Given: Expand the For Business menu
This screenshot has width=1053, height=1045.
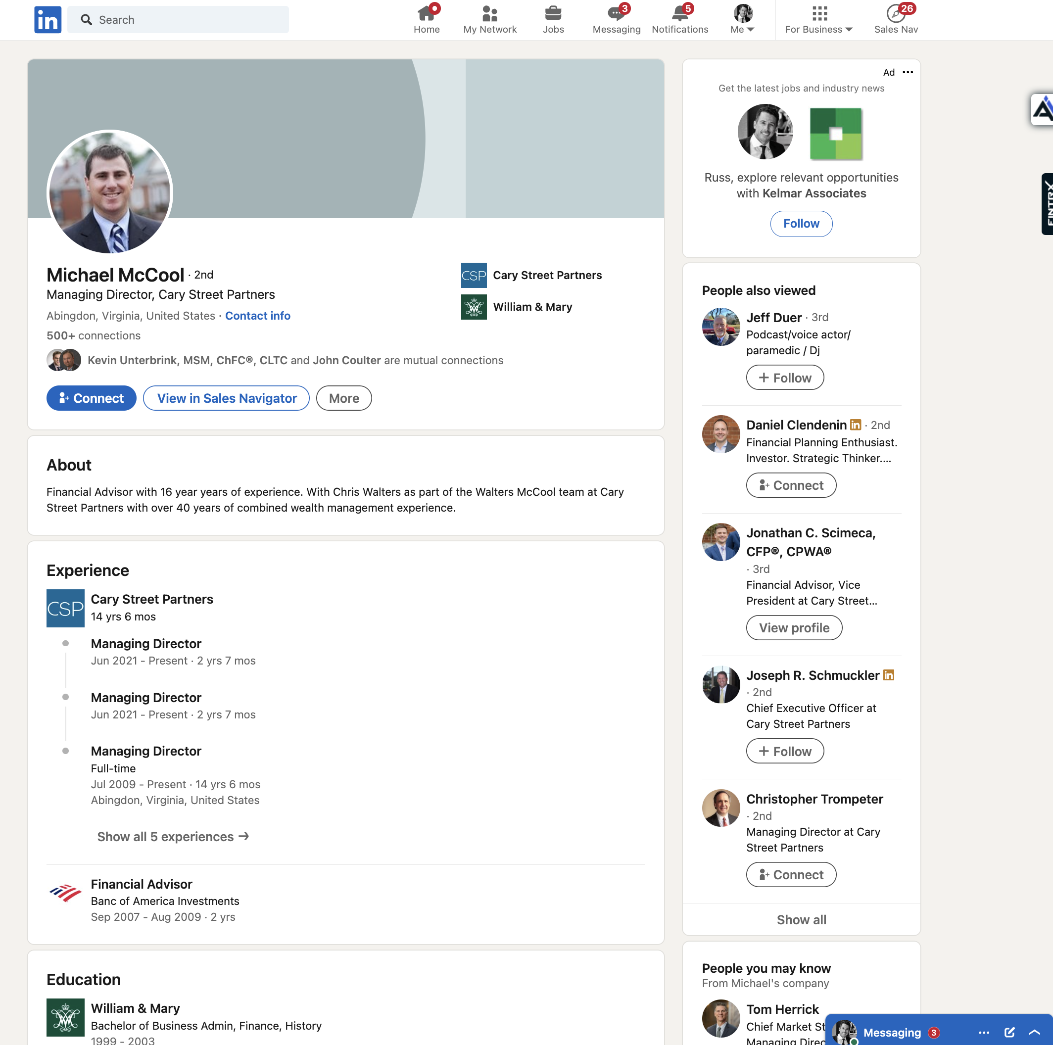Looking at the screenshot, I should tap(818, 20).
